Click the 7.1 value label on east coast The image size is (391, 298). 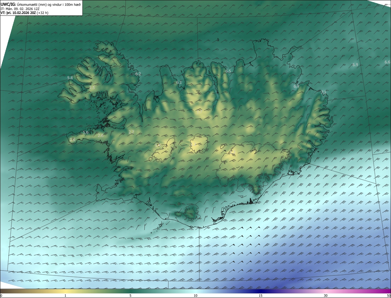click(324, 92)
